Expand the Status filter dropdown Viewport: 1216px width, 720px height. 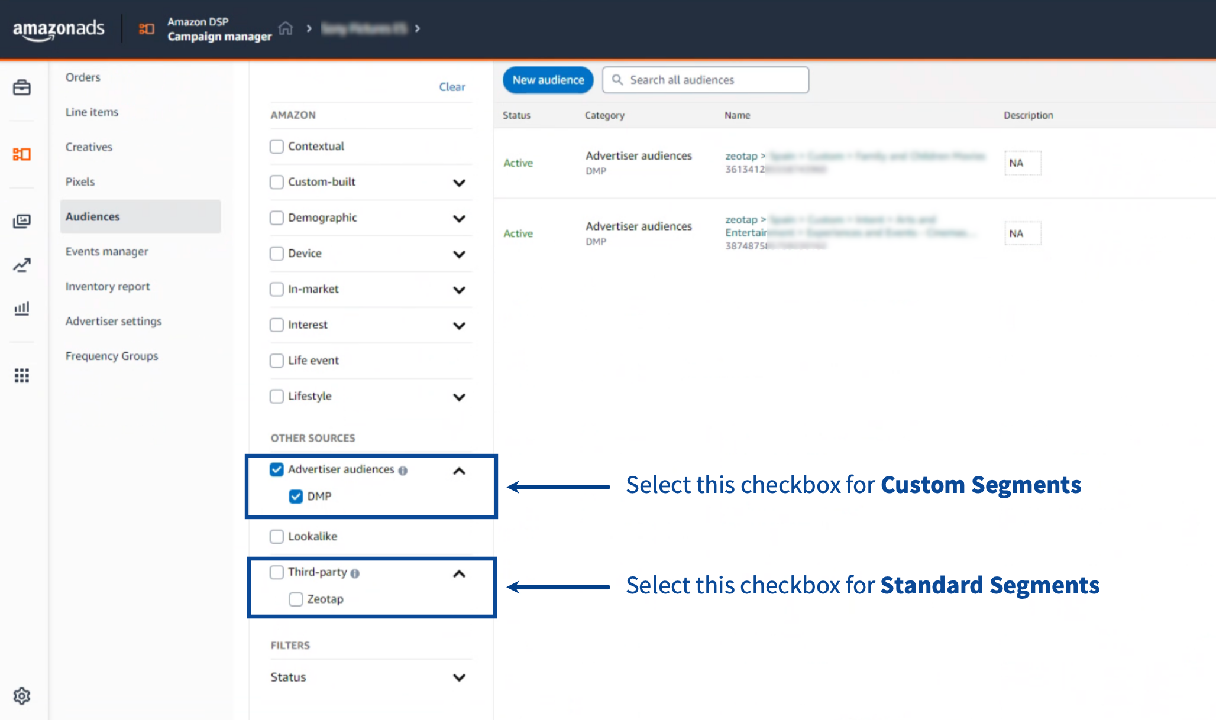pos(459,677)
